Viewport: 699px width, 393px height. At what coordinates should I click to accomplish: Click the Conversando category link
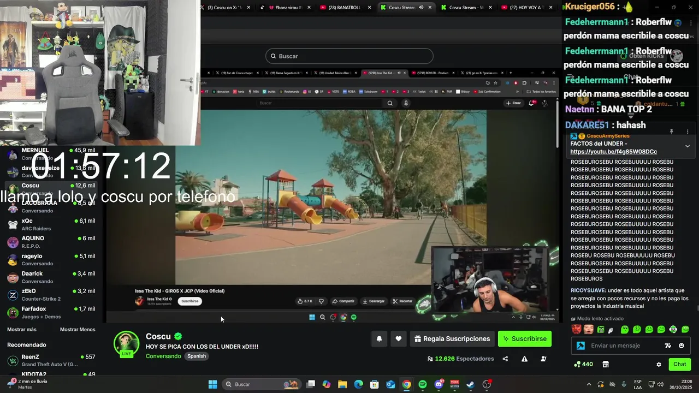click(x=163, y=356)
